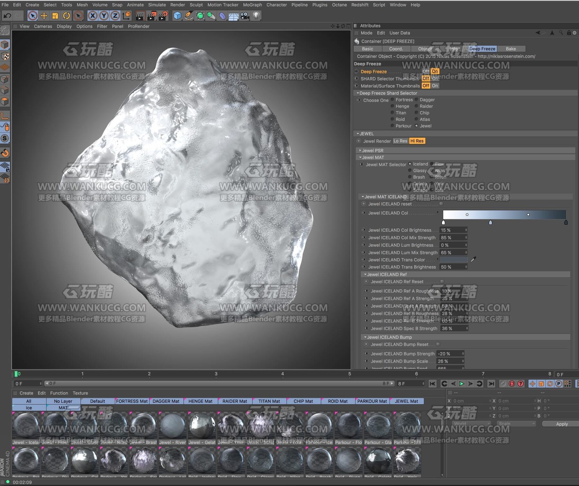579x486 pixels.
Task: Open the viewport Cameras menu
Action: 43,26
